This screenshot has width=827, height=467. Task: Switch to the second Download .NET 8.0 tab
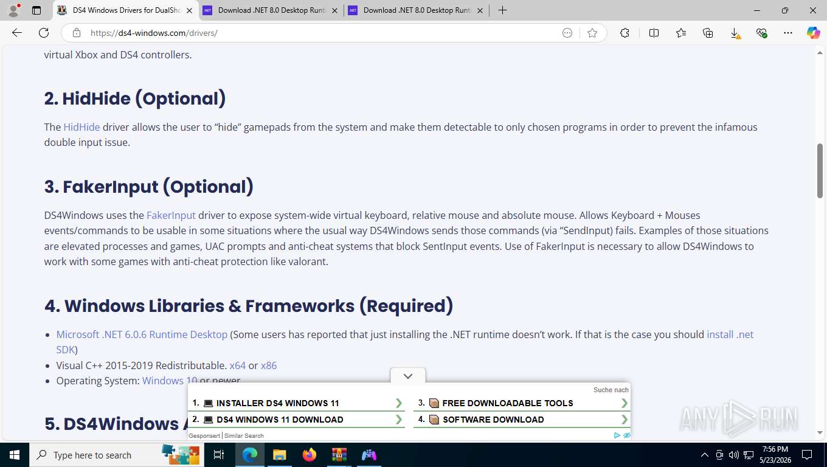pos(417,10)
